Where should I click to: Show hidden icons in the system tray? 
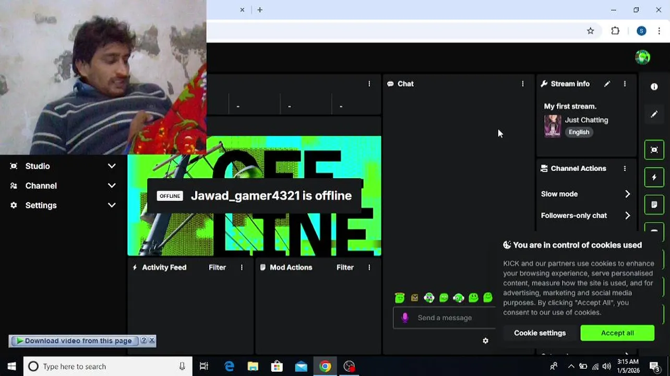pyautogui.click(x=571, y=367)
